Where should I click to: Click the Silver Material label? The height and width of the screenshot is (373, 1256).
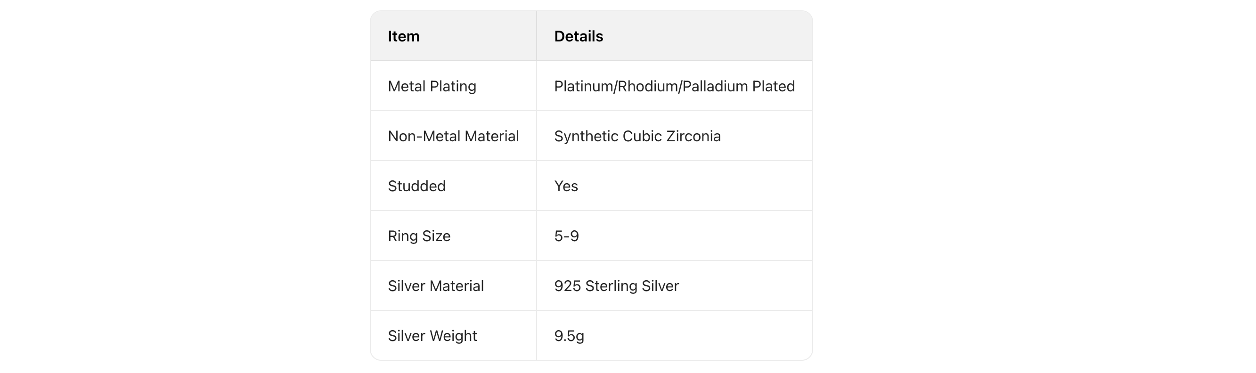tap(435, 286)
